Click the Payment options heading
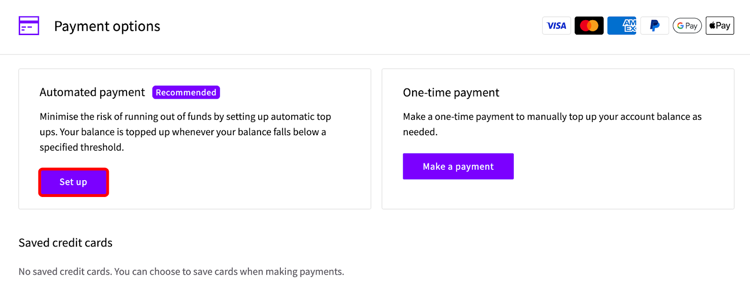 [107, 26]
